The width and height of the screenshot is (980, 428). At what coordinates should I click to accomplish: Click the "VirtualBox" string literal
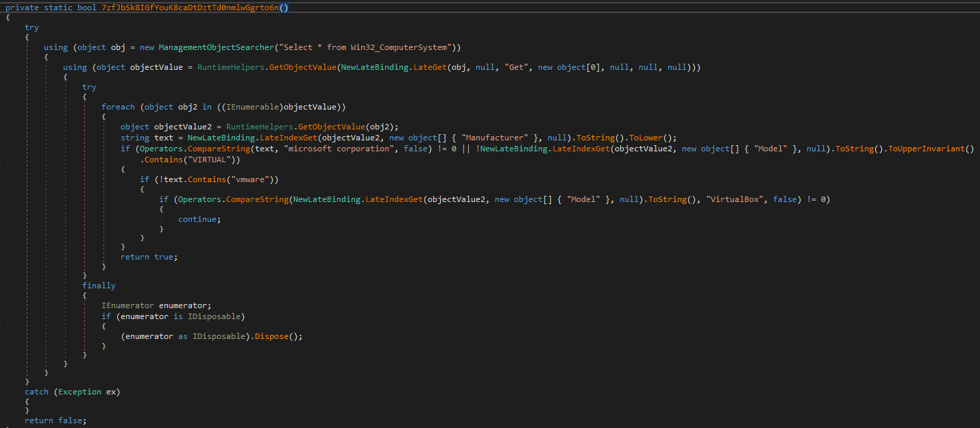tap(737, 199)
